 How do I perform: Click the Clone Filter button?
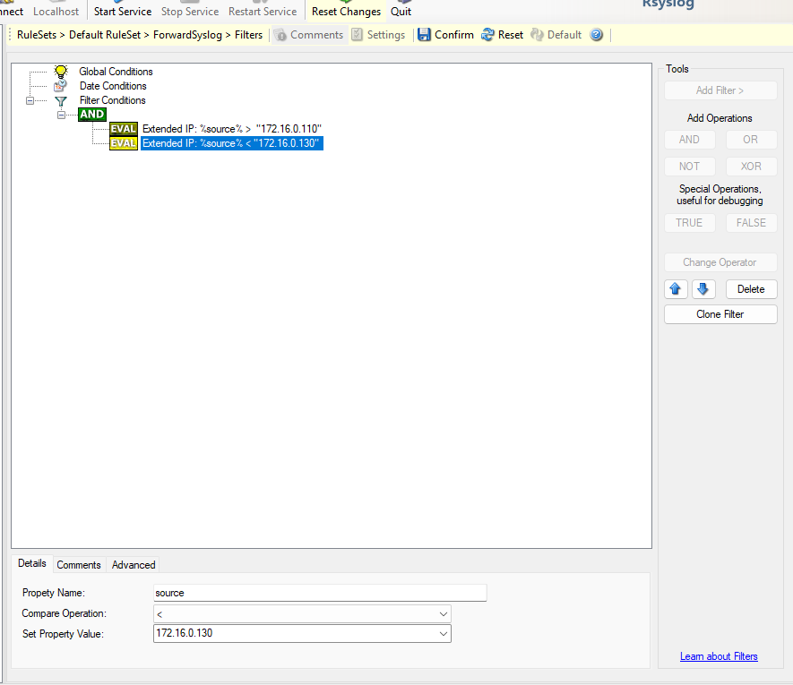[x=720, y=314]
